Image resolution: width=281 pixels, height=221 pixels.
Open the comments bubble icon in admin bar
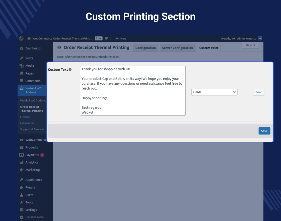(x=106, y=38)
